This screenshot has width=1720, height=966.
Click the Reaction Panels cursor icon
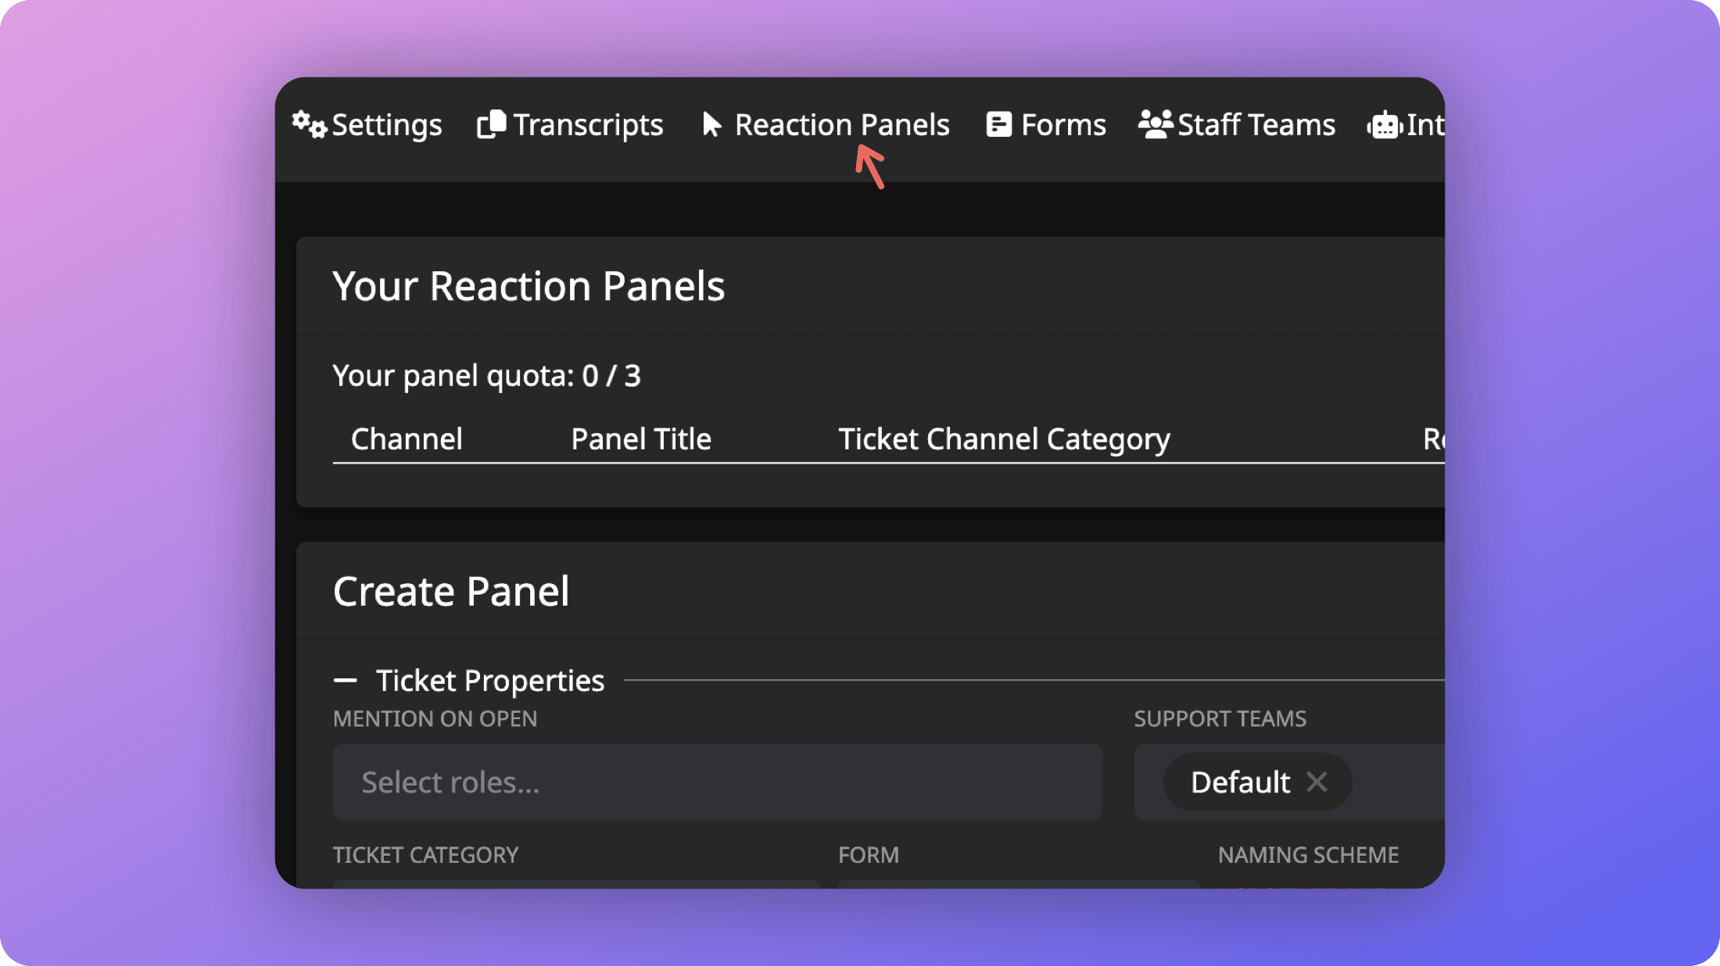[711, 124]
